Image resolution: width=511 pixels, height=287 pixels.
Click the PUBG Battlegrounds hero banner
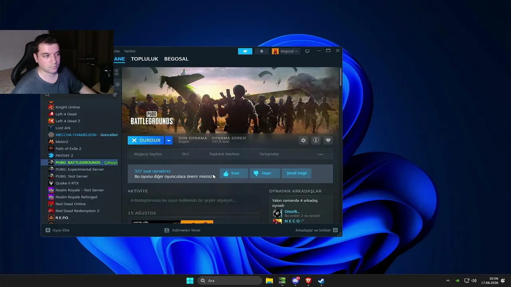click(230, 100)
